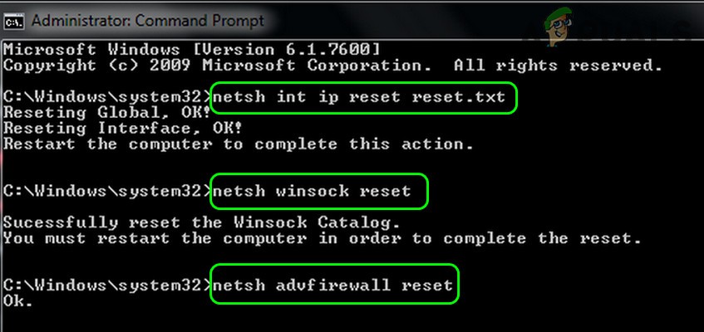Click the Restart the computer message line
Screen dimensions: 704x332
239,144
